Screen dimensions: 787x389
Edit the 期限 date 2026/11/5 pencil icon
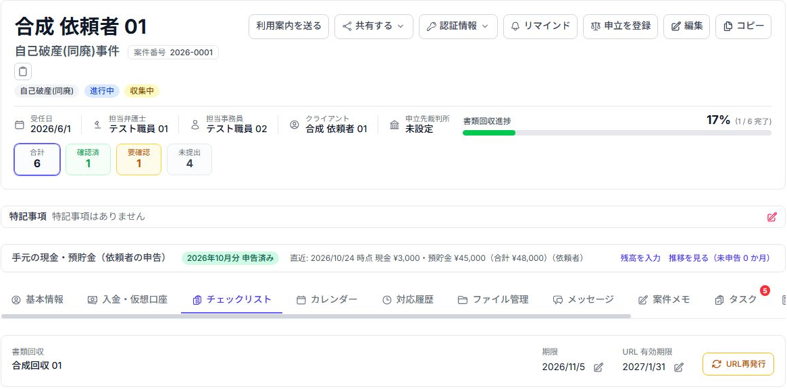(598, 367)
